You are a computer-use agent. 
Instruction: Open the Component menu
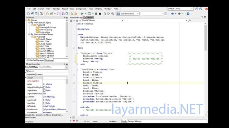click(81, 9)
